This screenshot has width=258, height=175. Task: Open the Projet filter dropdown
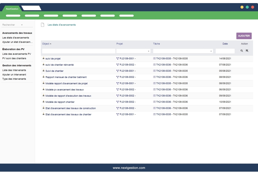tap(149, 51)
